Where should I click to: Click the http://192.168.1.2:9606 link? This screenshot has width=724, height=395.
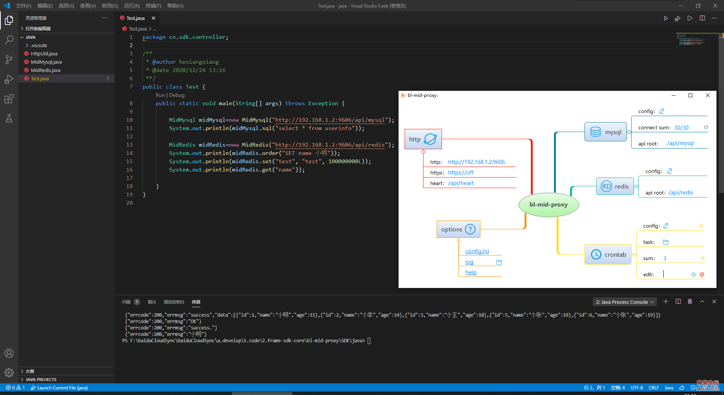coord(476,162)
